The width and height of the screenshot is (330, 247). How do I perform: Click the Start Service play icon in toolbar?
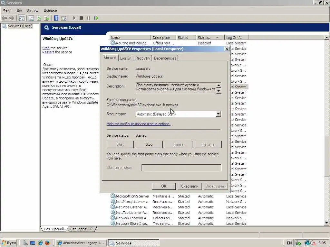tap(74, 18)
